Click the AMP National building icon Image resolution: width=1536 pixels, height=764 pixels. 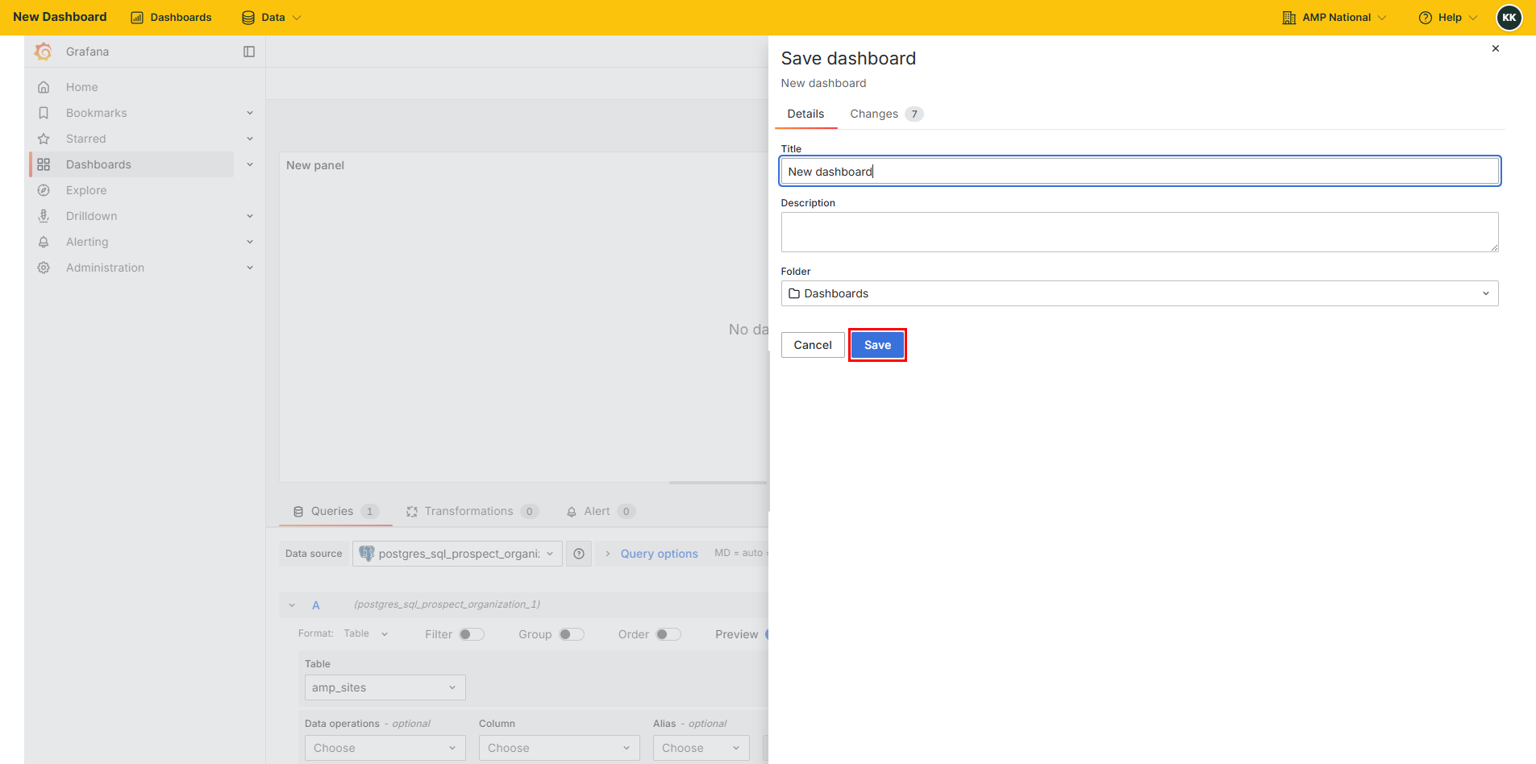pos(1289,18)
